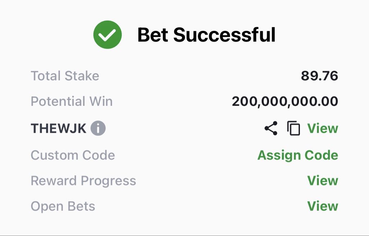The width and height of the screenshot is (369, 236).
Task: Tap the circled letter i icon
Action: 98,128
